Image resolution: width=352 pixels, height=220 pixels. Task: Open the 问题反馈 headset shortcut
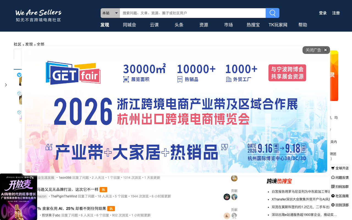pos(340,177)
